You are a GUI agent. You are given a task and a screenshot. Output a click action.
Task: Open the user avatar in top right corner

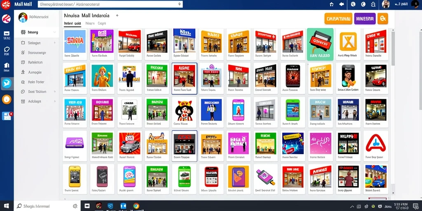386,4
